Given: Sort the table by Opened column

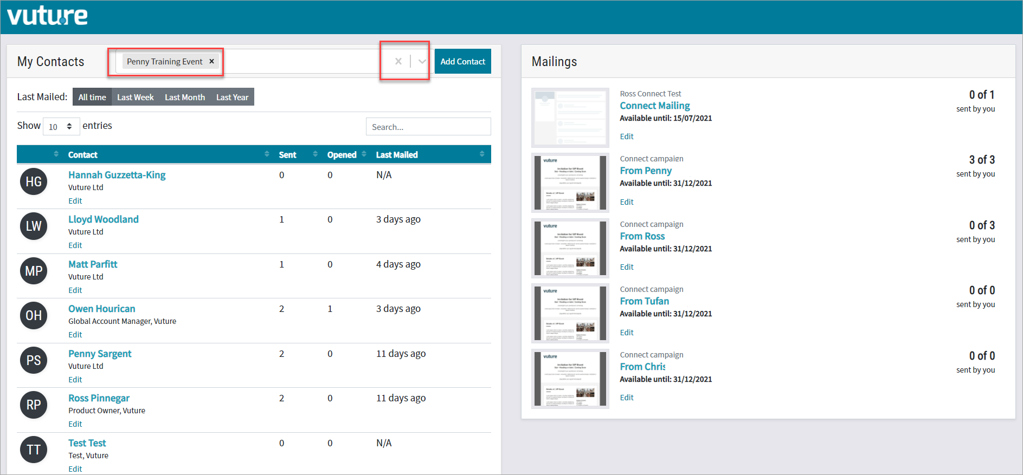Looking at the screenshot, I should pyautogui.click(x=347, y=154).
